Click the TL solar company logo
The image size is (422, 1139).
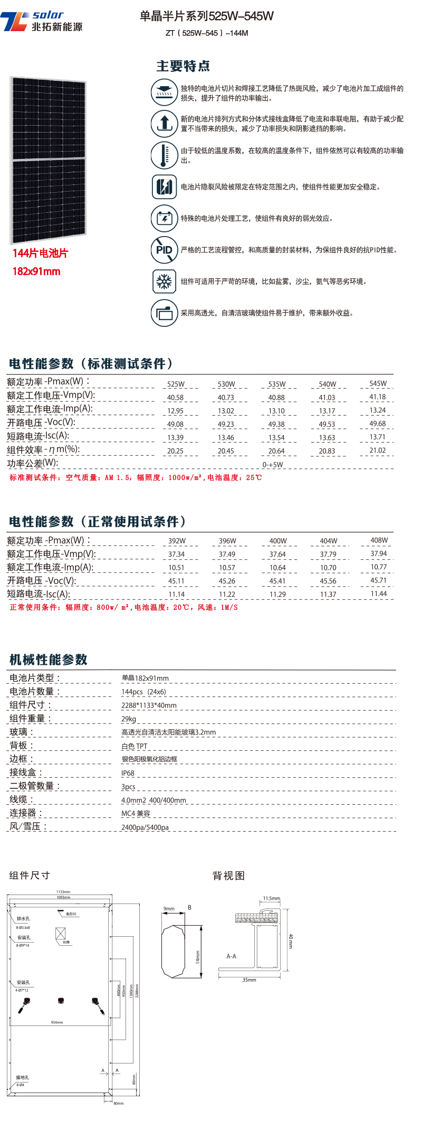click(x=42, y=21)
